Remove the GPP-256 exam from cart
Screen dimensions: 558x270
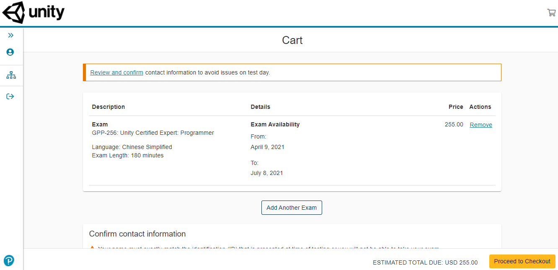(480, 125)
